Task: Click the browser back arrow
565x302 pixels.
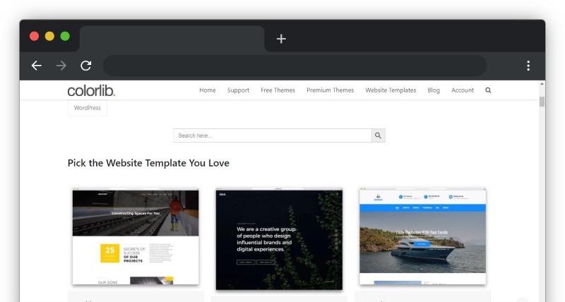Action: 37,66
